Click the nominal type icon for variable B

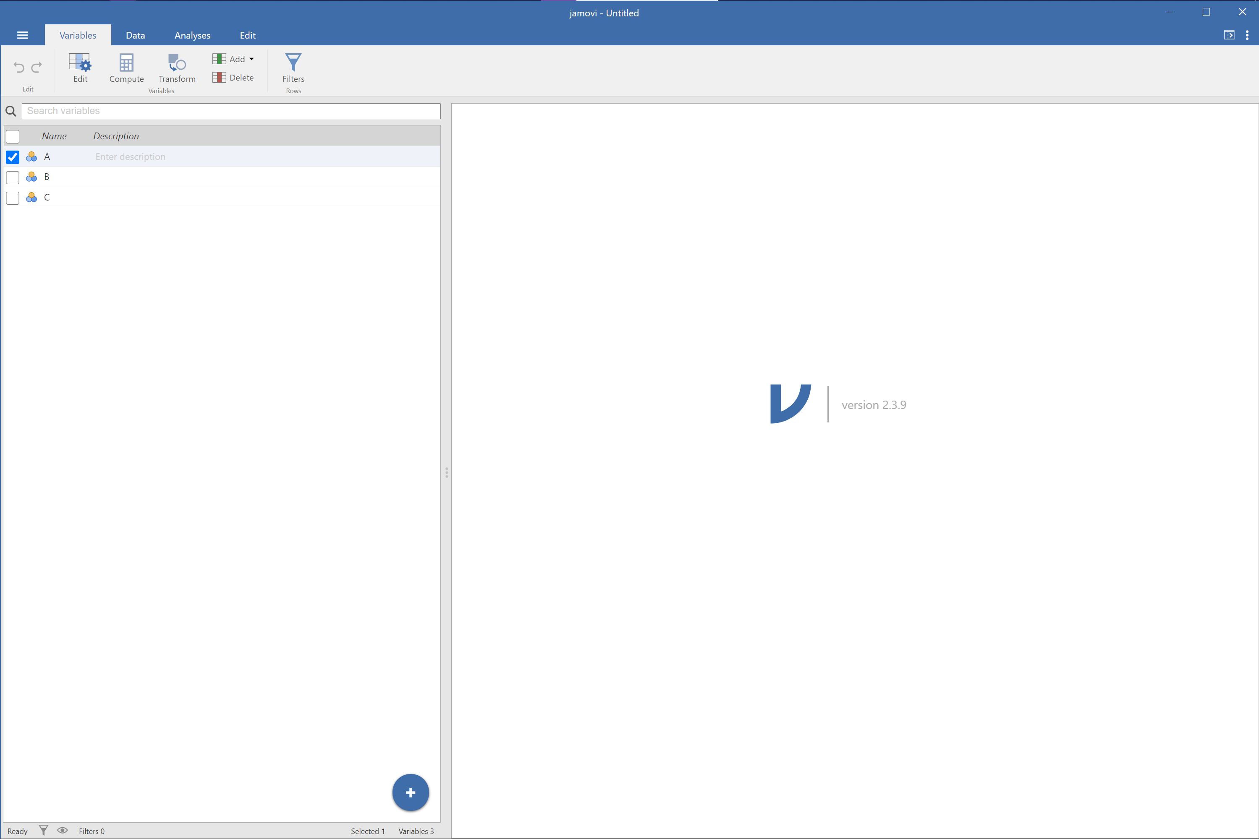click(31, 177)
